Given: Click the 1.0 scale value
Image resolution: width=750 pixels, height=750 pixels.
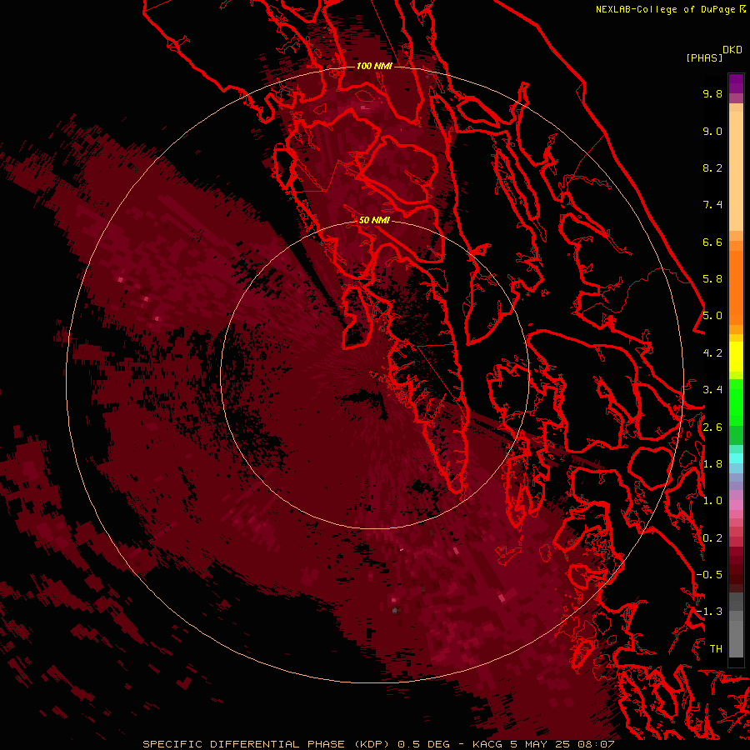Looking at the screenshot, I should pos(712,501).
